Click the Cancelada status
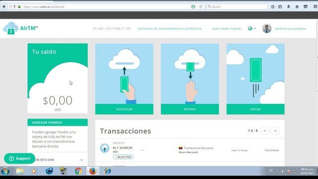 tap(272, 150)
